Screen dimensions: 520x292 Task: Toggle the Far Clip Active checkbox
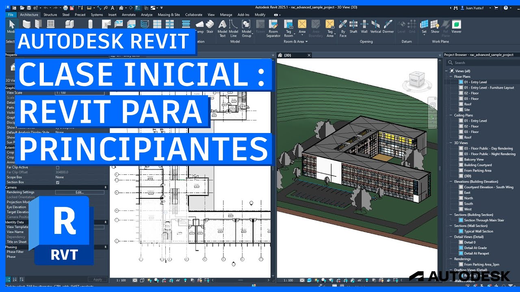pyautogui.click(x=57, y=167)
